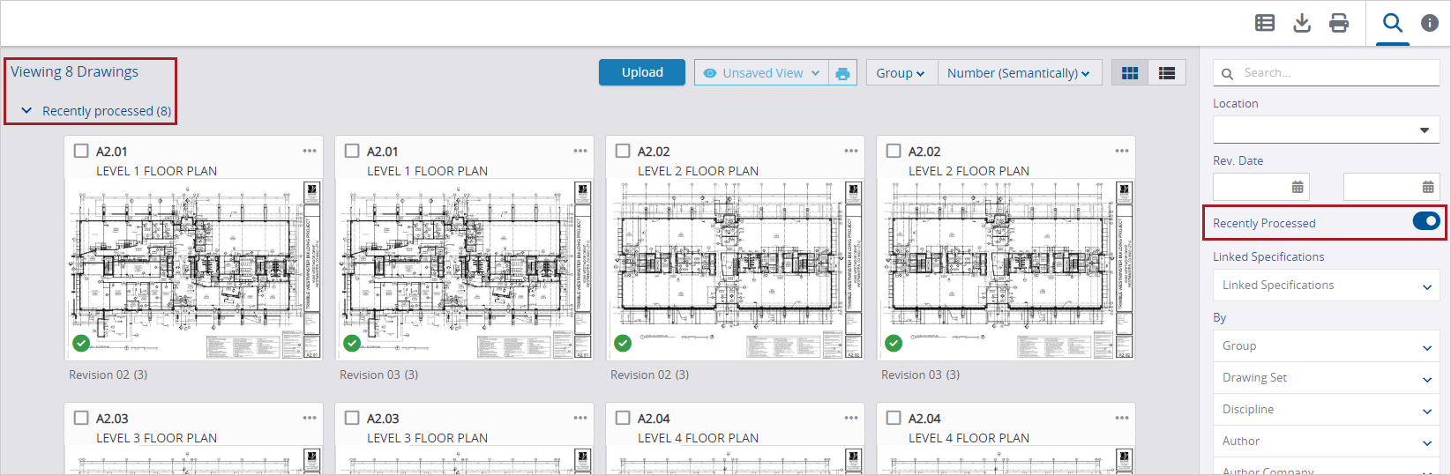Open A2.01 Revision 02 floor plan thumbnail

click(x=193, y=270)
